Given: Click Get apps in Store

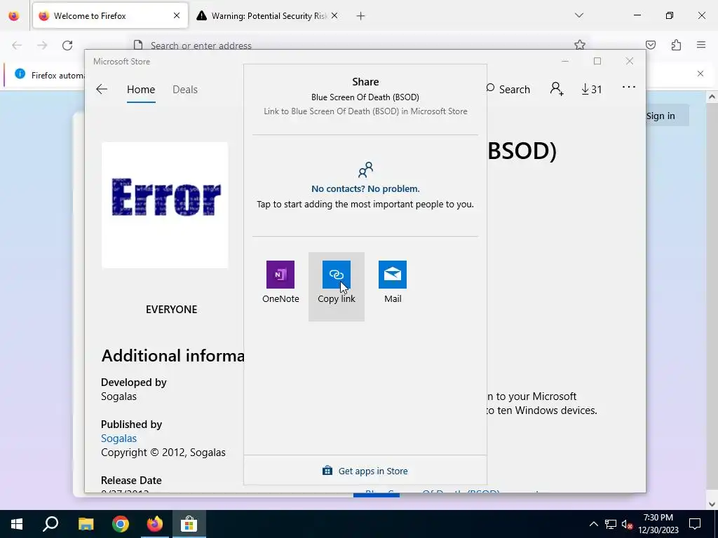Looking at the screenshot, I should click(365, 471).
